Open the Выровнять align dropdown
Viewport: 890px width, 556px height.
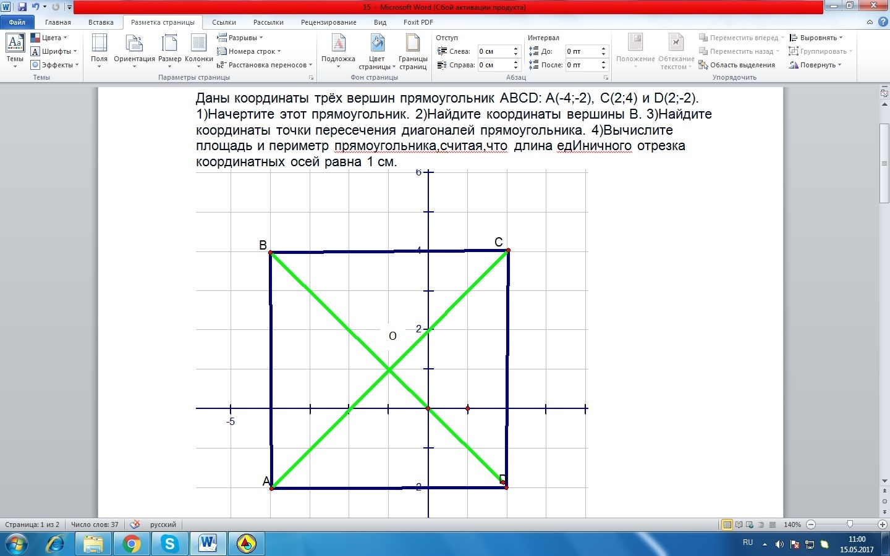tap(816, 38)
